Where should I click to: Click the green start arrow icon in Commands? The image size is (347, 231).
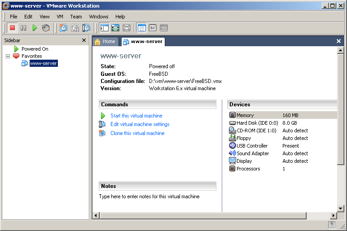click(x=103, y=116)
